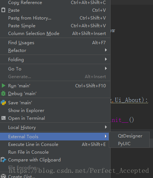The height and width of the screenshot is (178, 153).
Task: Select Show in Explorer
Action: (55, 111)
